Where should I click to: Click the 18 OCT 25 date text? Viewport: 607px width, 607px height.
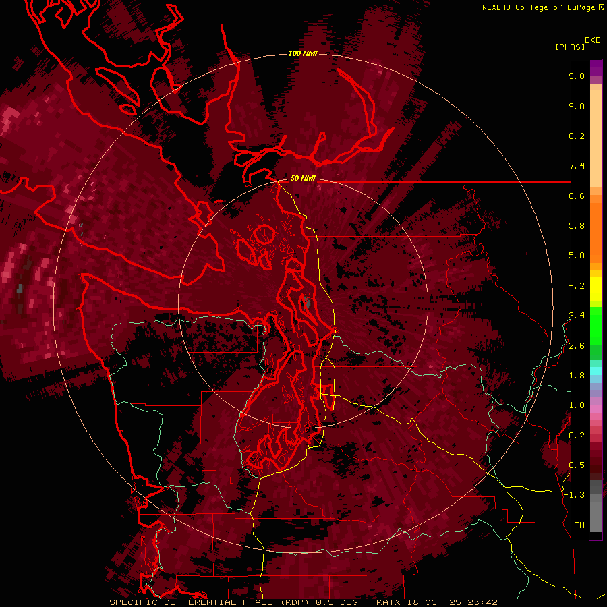tap(434, 602)
